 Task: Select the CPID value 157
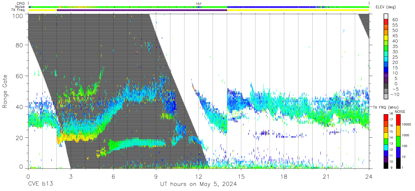click(199, 4)
